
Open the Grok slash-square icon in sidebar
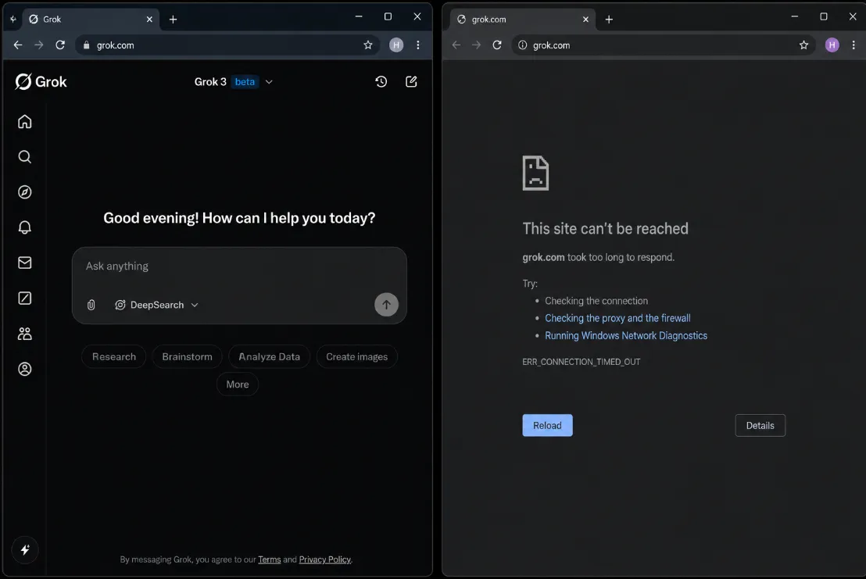tap(24, 298)
